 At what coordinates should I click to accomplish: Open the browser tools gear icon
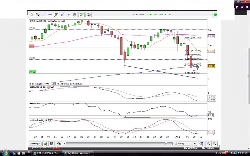tap(247, 7)
